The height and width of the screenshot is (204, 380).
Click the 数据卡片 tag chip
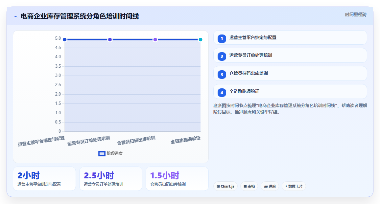point(294,186)
